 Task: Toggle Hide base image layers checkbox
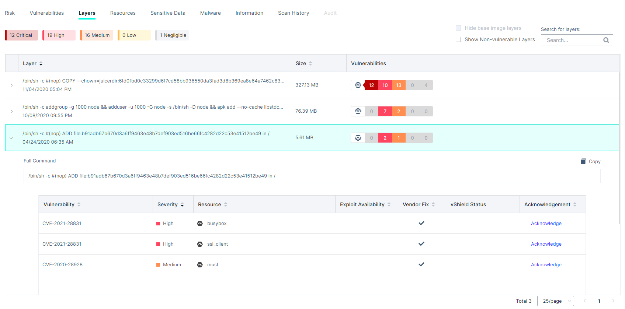coord(458,28)
